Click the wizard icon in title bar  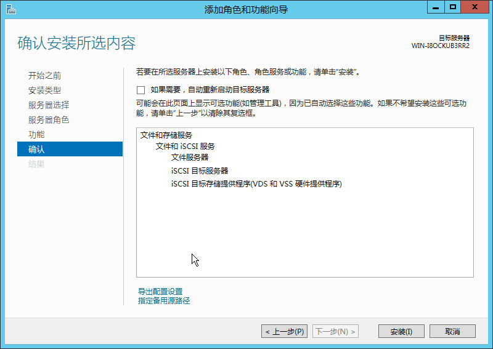point(10,9)
